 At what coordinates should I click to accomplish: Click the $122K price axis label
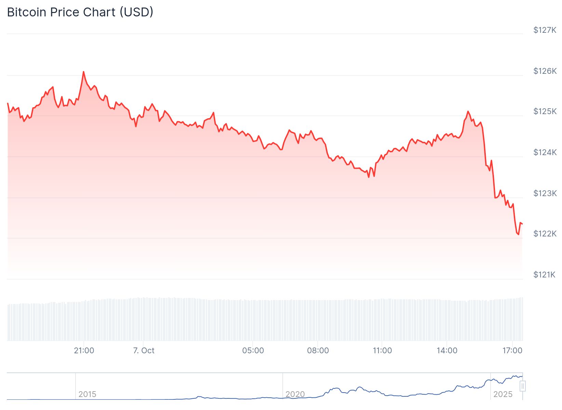(x=545, y=234)
